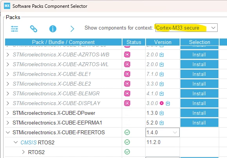Collapse the CMSIS RTOS2 bundle
The height and width of the screenshot is (158, 227).
click(16, 142)
